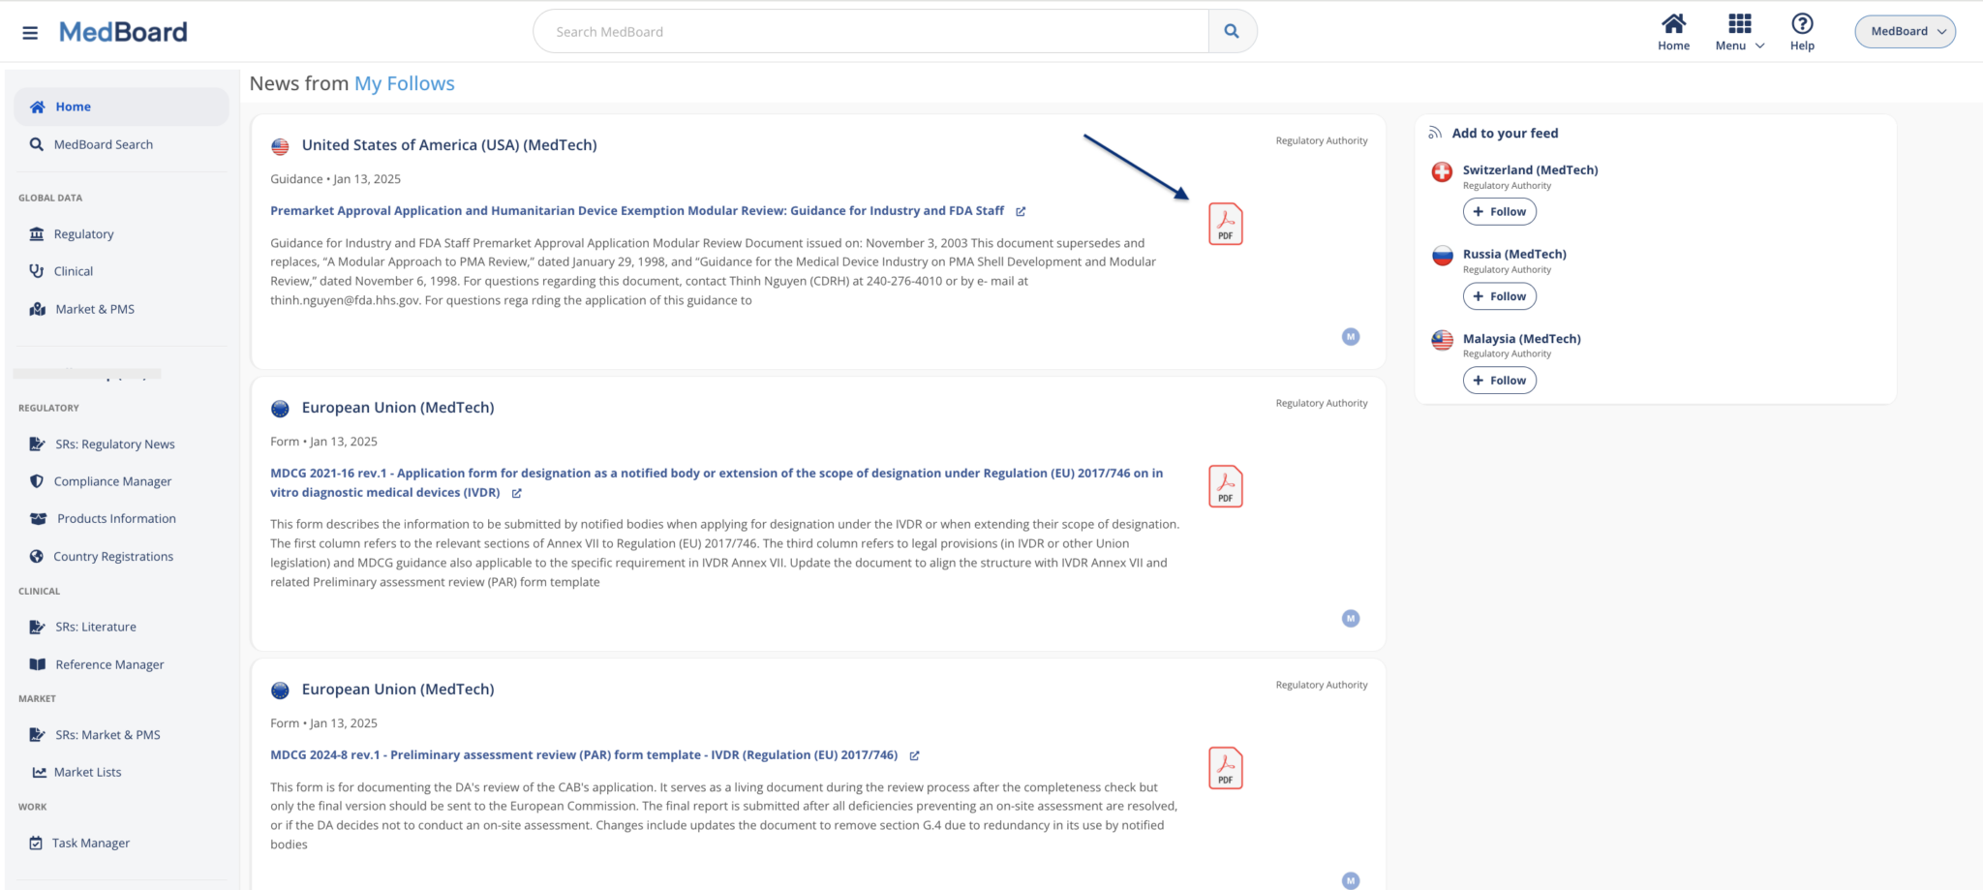The height and width of the screenshot is (890, 1983).
Task: Follow Russia (MedTech)
Action: coord(1499,296)
